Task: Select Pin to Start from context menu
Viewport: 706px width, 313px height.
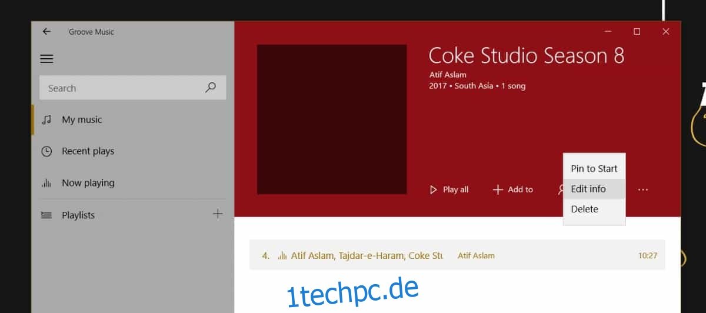Action: (x=594, y=168)
